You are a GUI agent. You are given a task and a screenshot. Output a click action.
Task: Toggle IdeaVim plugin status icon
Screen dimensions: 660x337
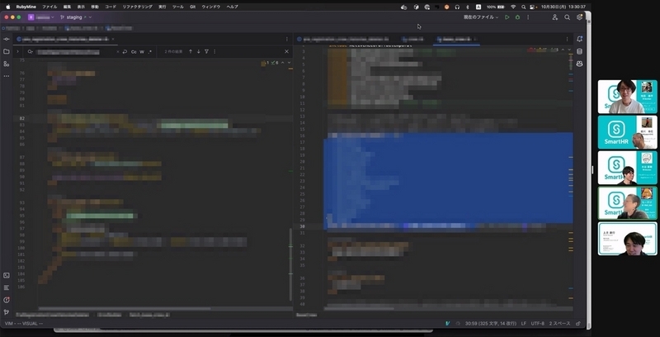(448, 324)
